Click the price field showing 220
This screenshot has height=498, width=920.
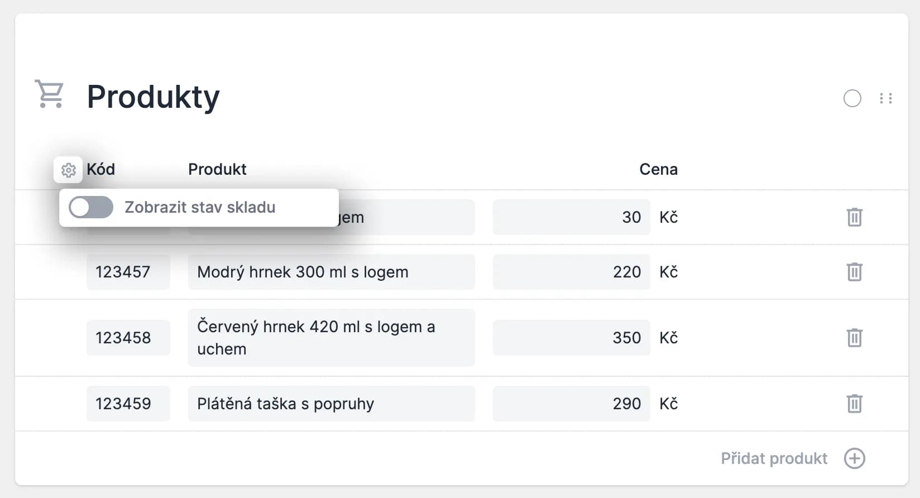(571, 272)
